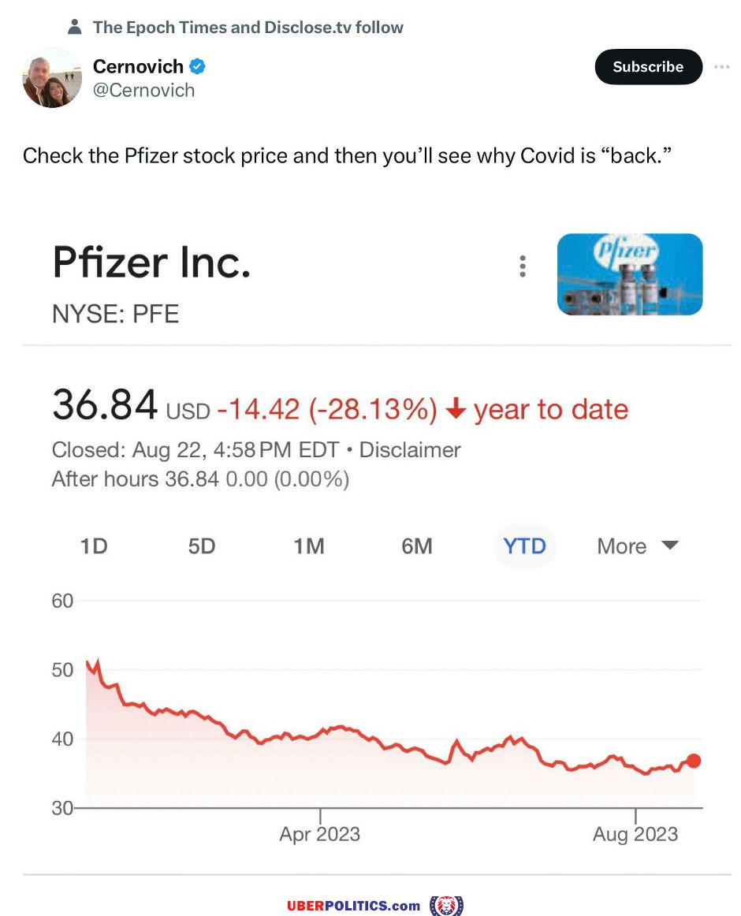Open the @Cernovich handle link
Image resolution: width=741 pixels, height=916 pixels.
point(143,91)
